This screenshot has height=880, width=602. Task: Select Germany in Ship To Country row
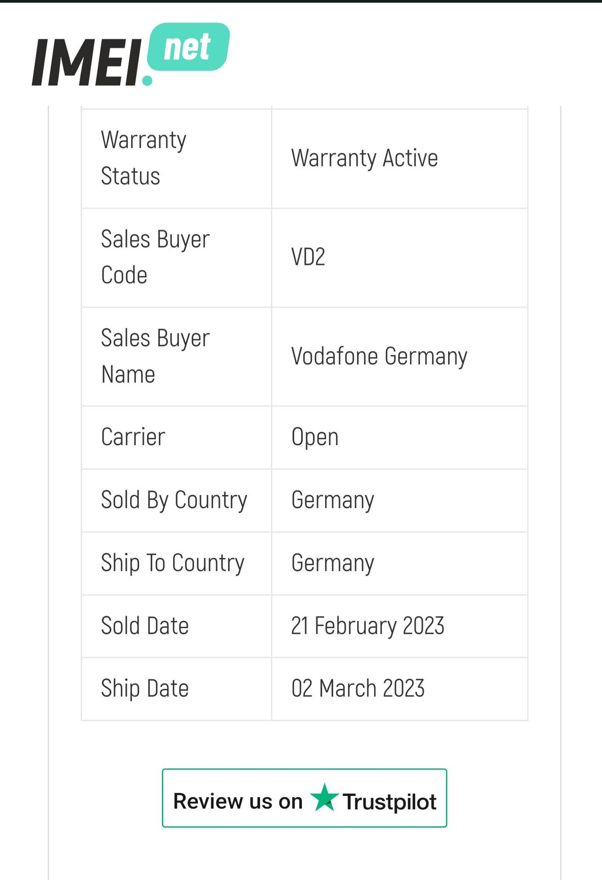click(333, 564)
